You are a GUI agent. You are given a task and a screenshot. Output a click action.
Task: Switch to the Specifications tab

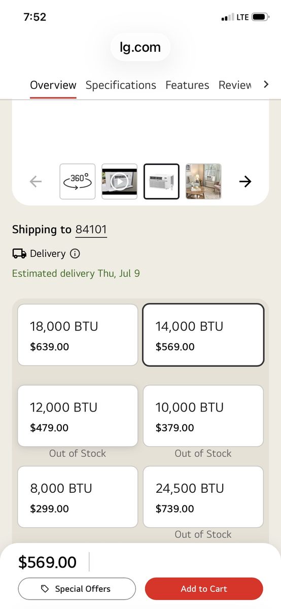click(121, 85)
